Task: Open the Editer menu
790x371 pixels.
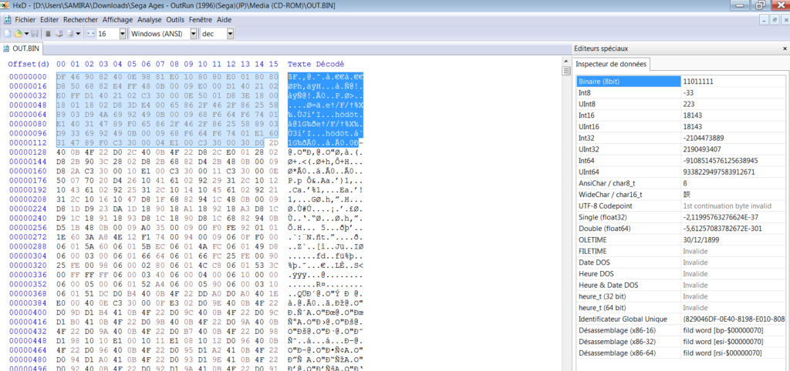Action: [49, 19]
